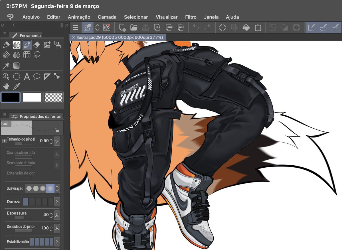Screen dimensions: 342x250
Task: Open the Camada menu
Action: tap(107, 17)
